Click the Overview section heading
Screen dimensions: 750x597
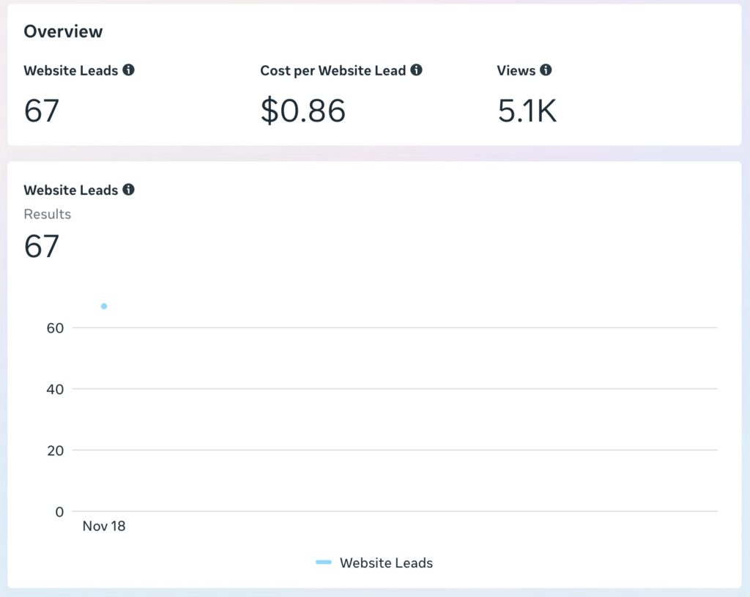click(x=63, y=31)
